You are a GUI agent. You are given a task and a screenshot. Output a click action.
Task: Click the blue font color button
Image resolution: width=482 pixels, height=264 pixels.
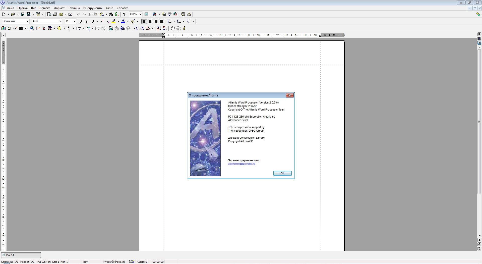123,21
